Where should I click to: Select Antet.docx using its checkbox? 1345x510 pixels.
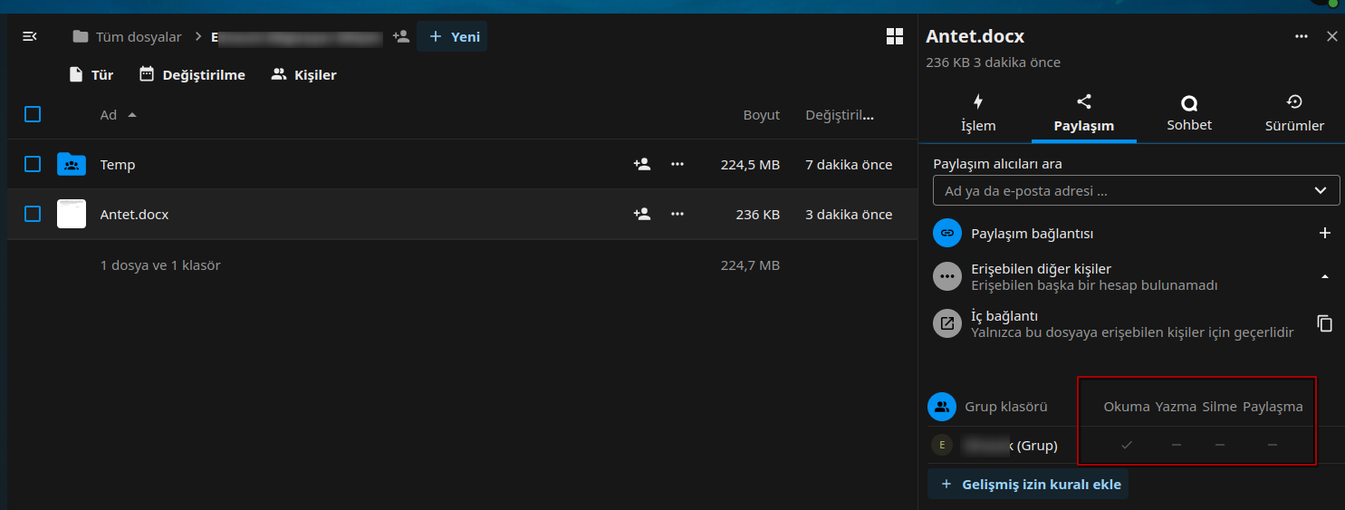click(33, 214)
